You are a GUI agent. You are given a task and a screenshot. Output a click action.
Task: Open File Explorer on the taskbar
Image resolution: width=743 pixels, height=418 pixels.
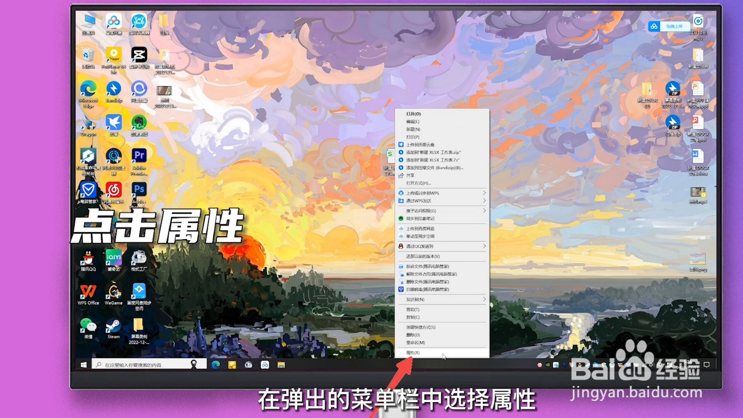281,365
